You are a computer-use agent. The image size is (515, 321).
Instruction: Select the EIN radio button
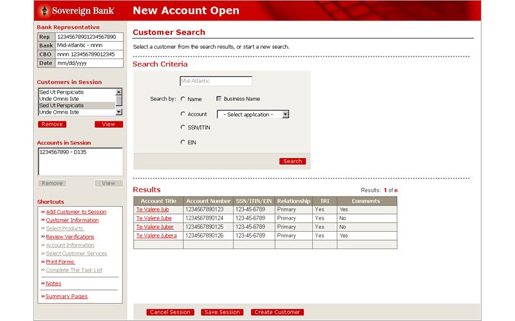[x=183, y=142]
